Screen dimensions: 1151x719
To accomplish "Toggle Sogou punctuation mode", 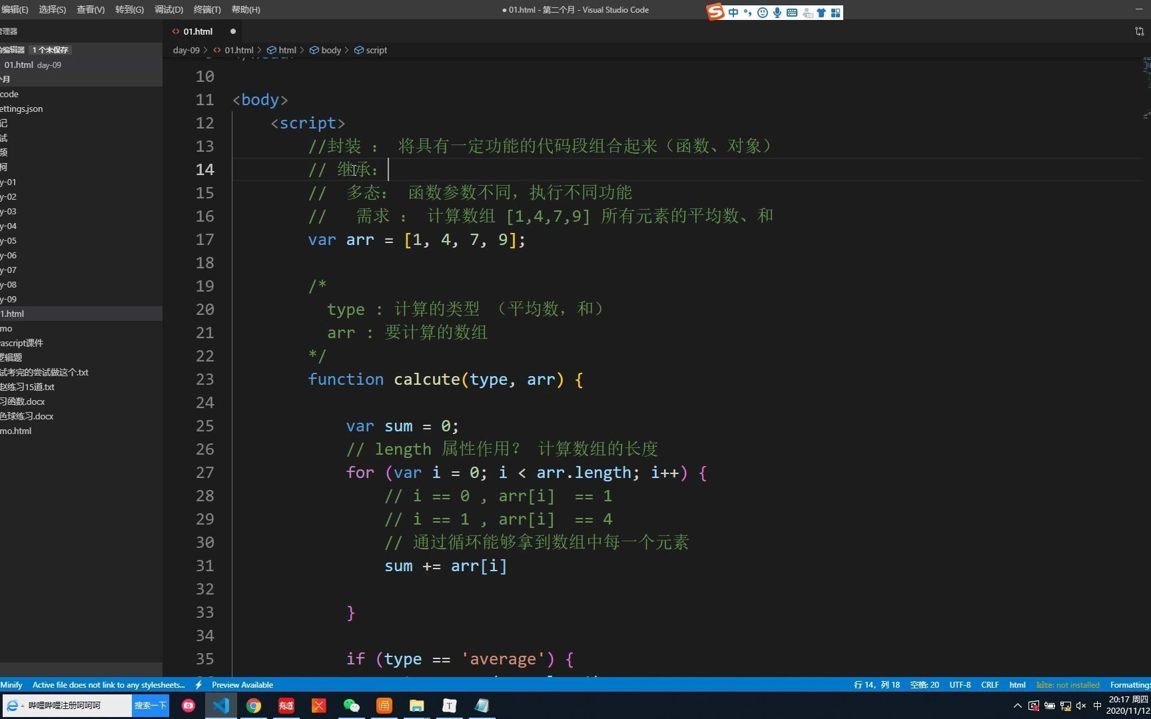I will (x=747, y=13).
